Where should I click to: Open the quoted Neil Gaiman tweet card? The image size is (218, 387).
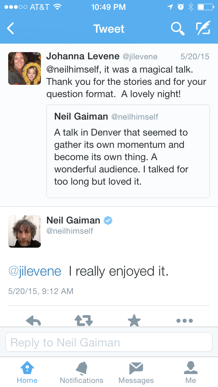pyautogui.click(x=128, y=151)
